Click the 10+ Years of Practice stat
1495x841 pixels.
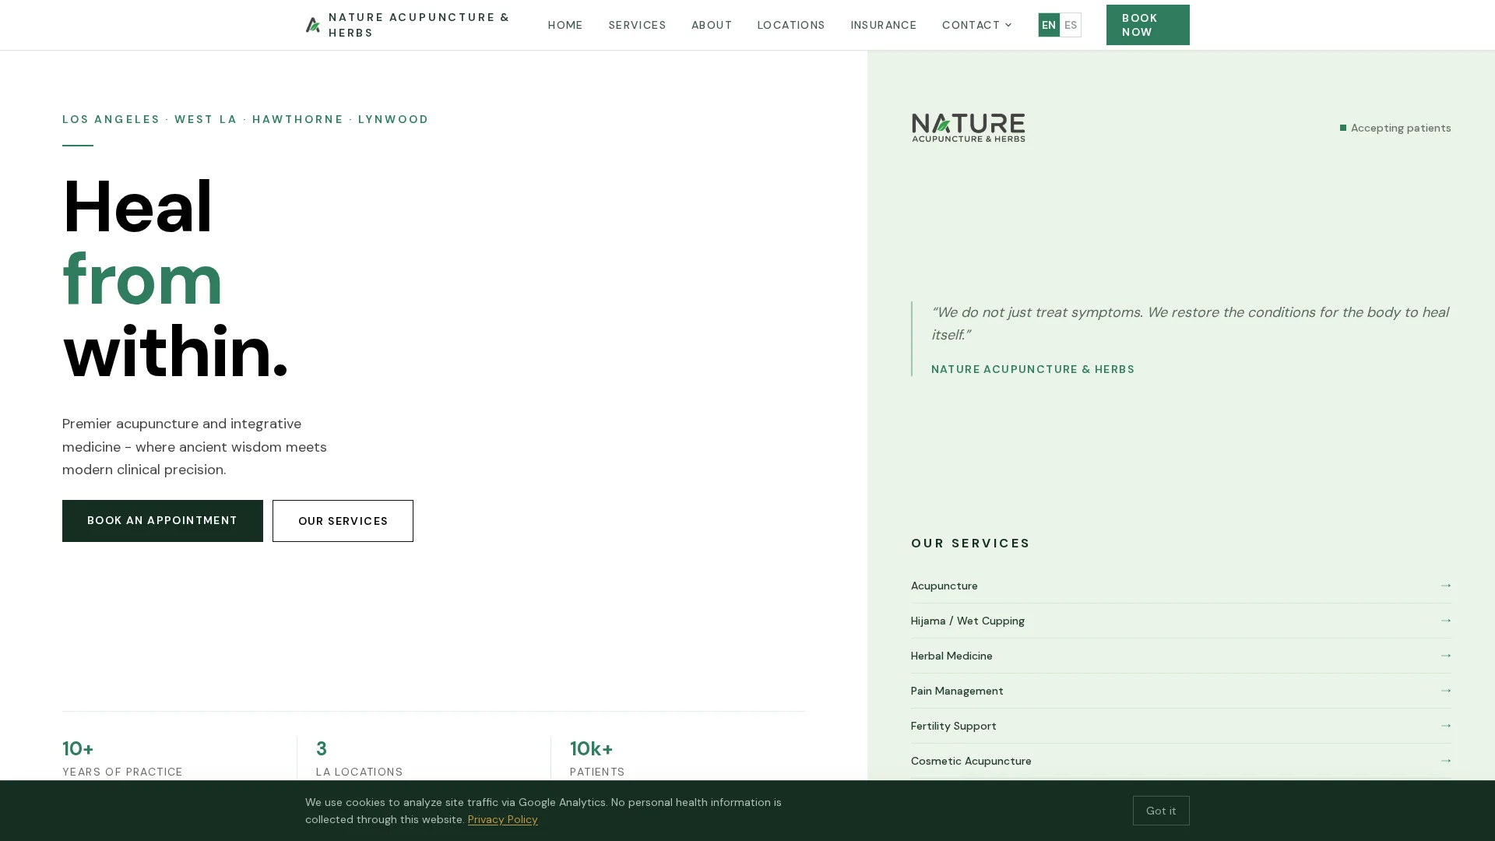pyautogui.click(x=122, y=758)
